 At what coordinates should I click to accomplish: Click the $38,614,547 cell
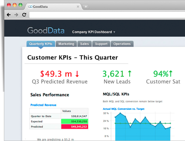tap(75, 116)
